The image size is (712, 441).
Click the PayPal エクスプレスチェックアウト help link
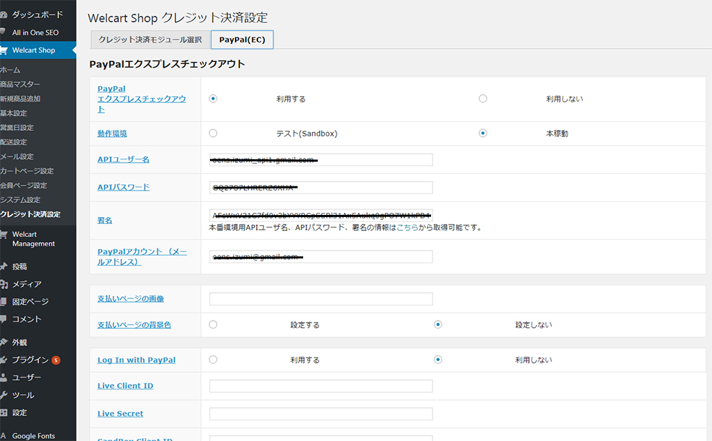click(142, 99)
